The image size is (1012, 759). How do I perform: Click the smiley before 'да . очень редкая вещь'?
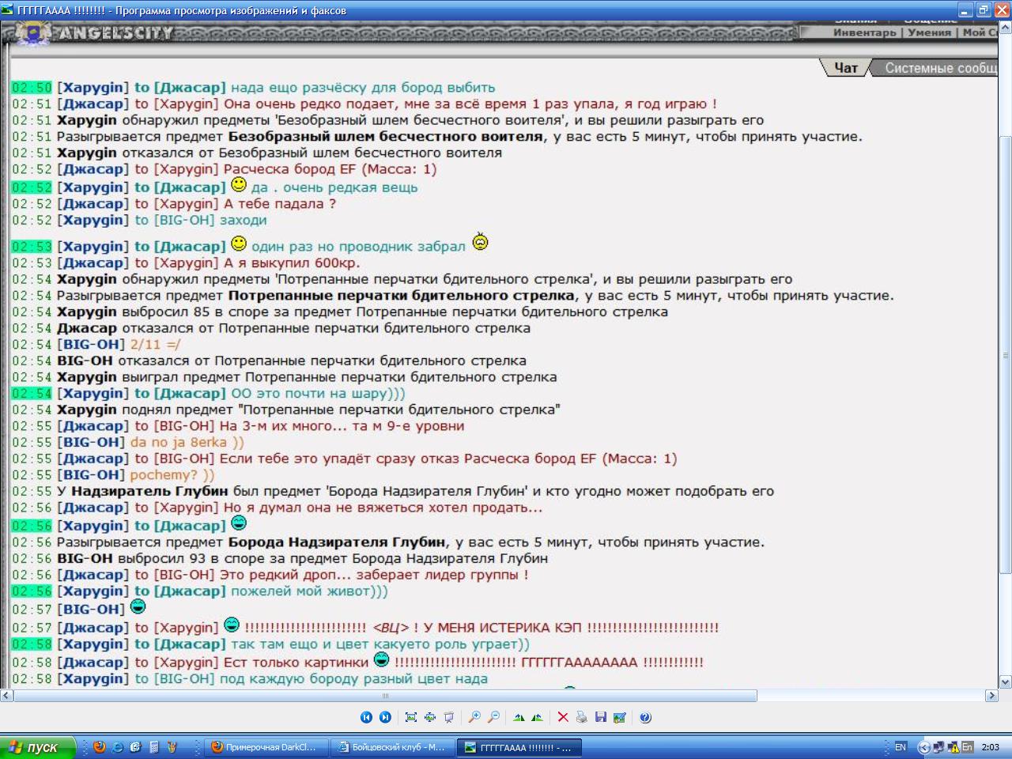pos(239,184)
